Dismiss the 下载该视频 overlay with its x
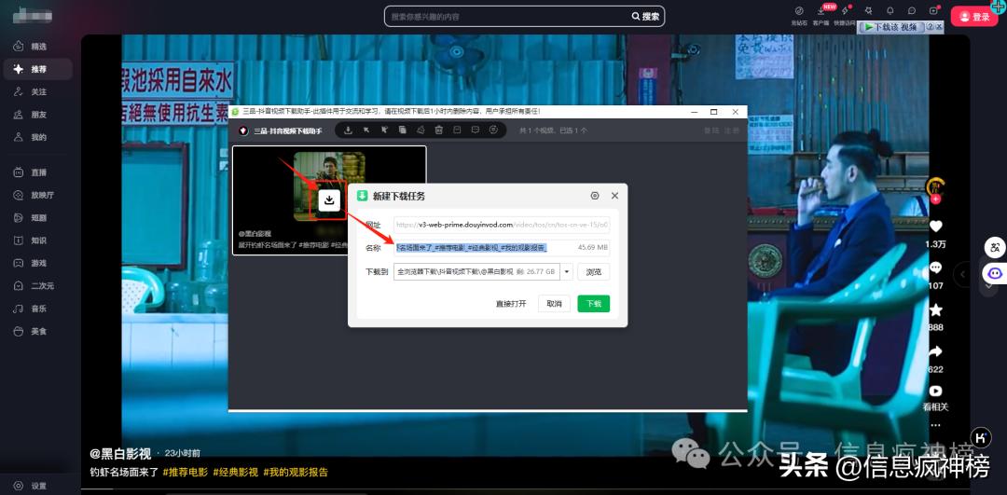 pyautogui.click(x=940, y=27)
